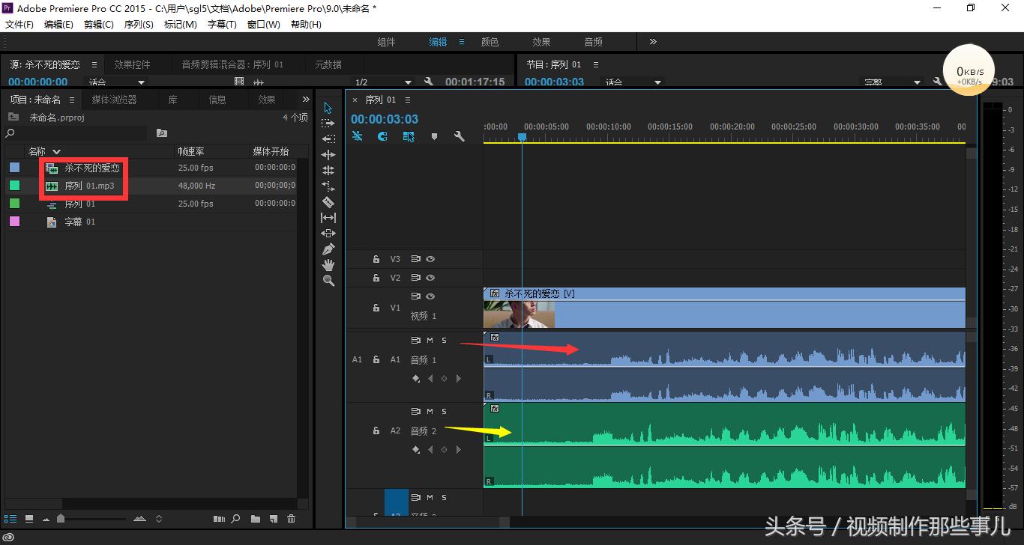The image size is (1024, 545).
Task: Open the 剪辑(C) menu
Action: pyautogui.click(x=98, y=25)
